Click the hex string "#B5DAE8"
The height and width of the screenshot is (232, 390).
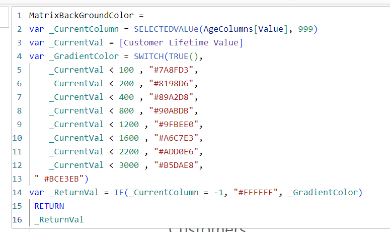[x=176, y=165]
